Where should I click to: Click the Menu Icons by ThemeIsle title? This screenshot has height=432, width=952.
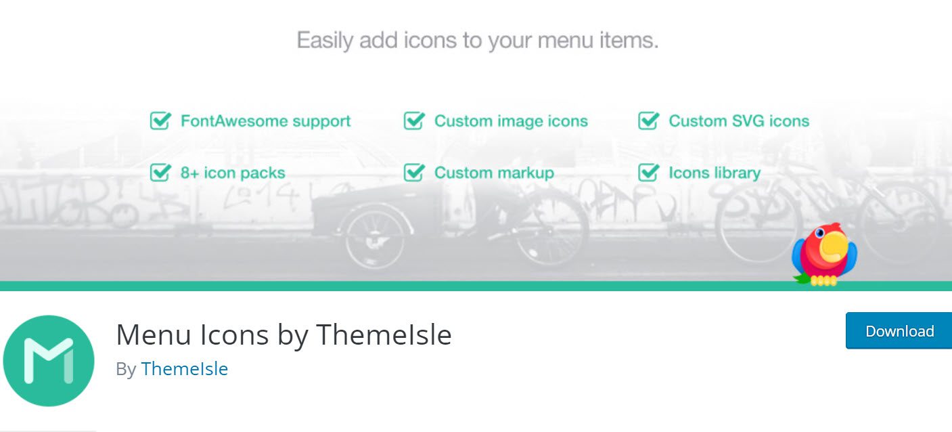[284, 334]
